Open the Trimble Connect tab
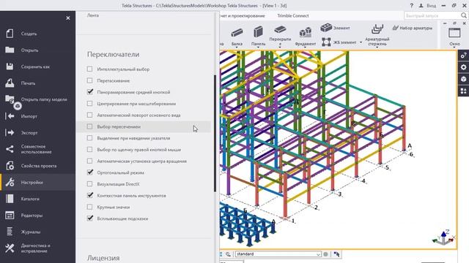This screenshot has width=469, height=263. tap(293, 16)
